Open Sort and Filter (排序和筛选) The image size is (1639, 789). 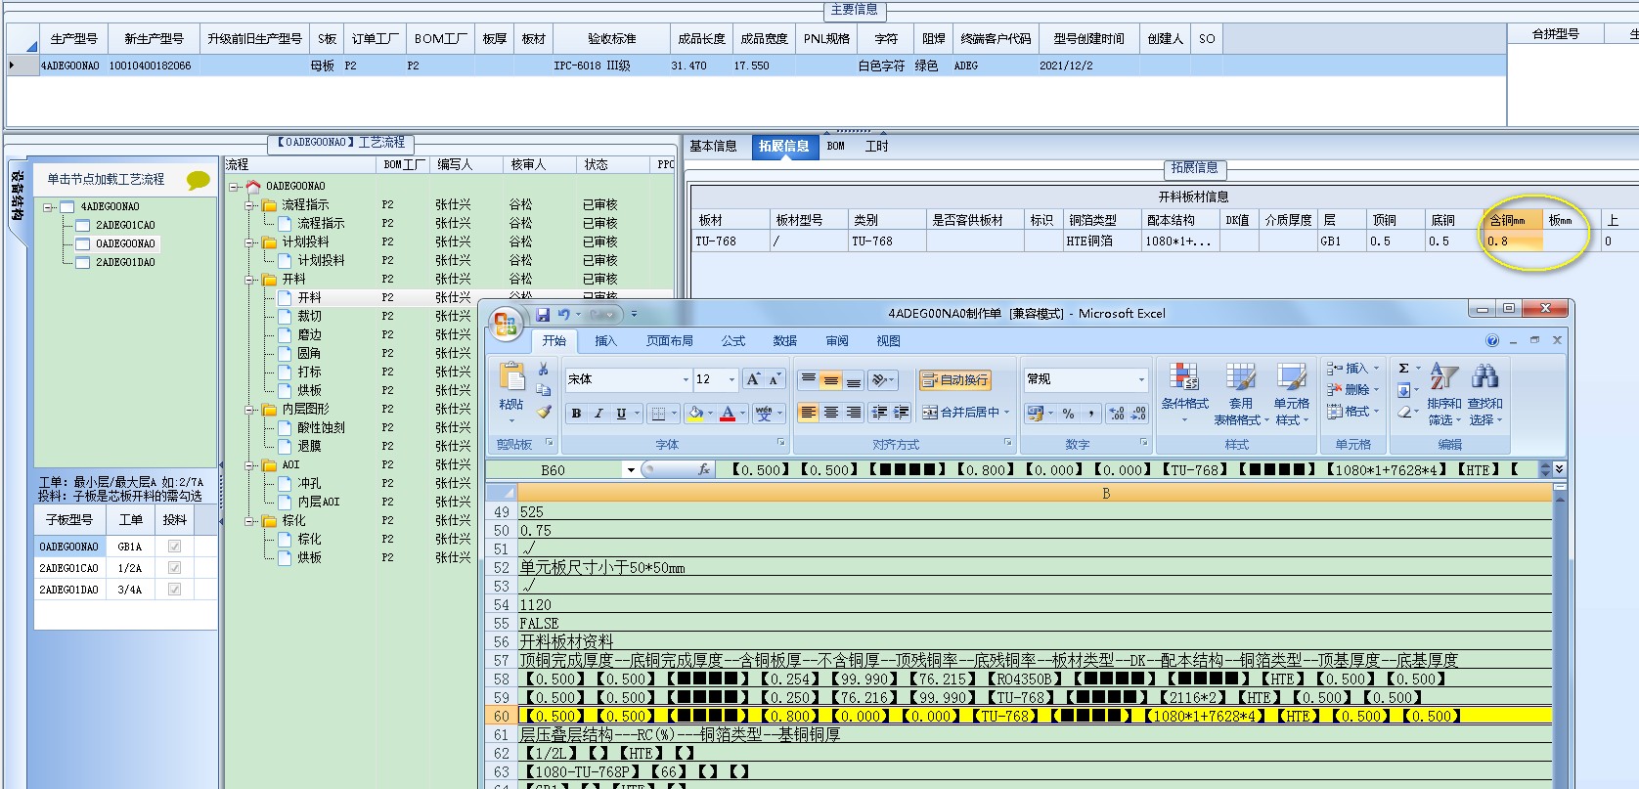1443,394
